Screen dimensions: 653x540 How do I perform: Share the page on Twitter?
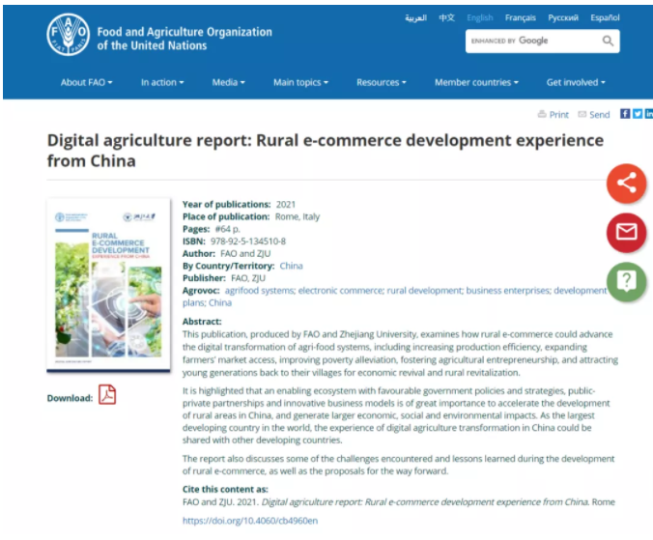click(x=638, y=114)
